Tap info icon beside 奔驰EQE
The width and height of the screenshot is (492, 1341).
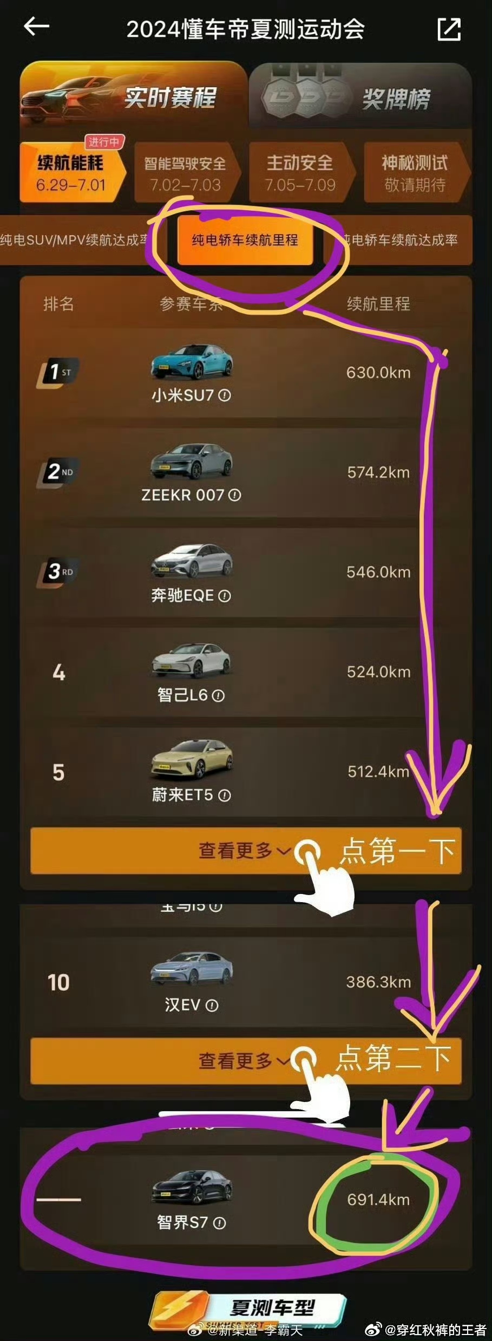(x=225, y=596)
